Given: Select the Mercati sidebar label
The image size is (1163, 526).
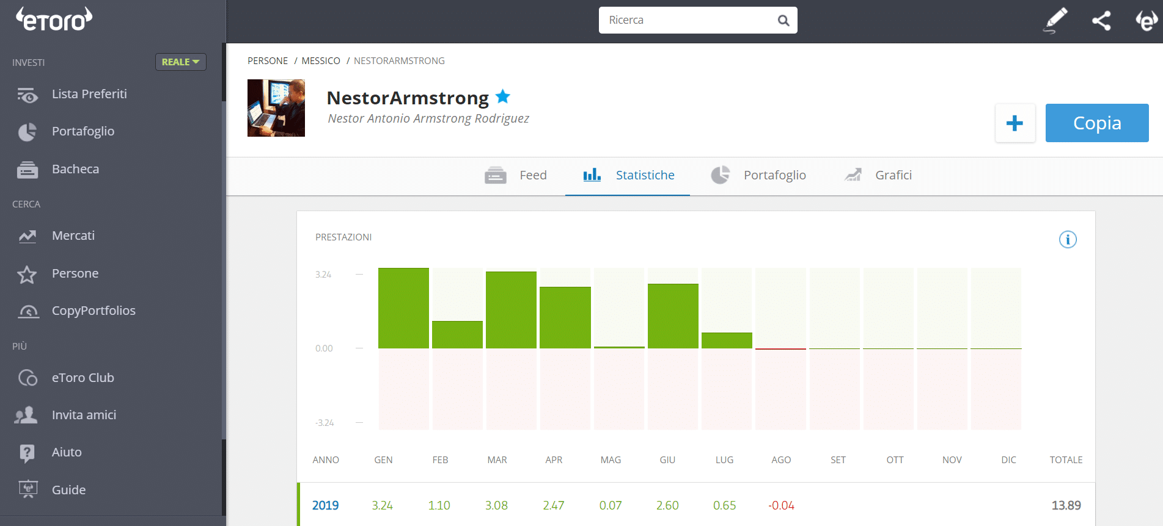Looking at the screenshot, I should (x=73, y=236).
